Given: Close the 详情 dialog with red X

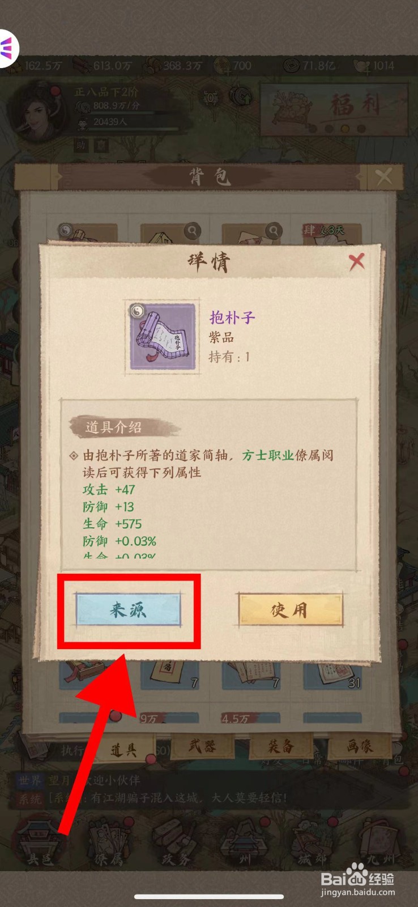Looking at the screenshot, I should point(356,261).
